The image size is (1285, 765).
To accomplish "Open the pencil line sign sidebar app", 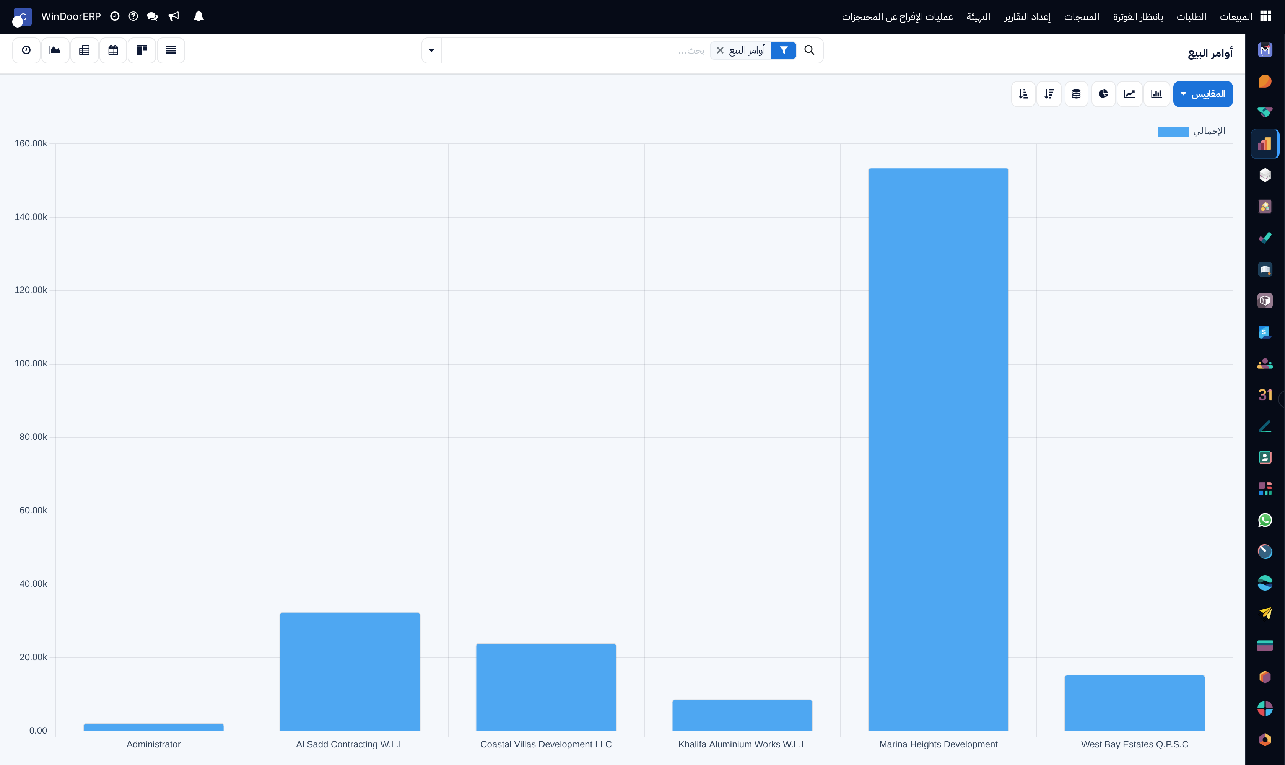I will 1265,426.
